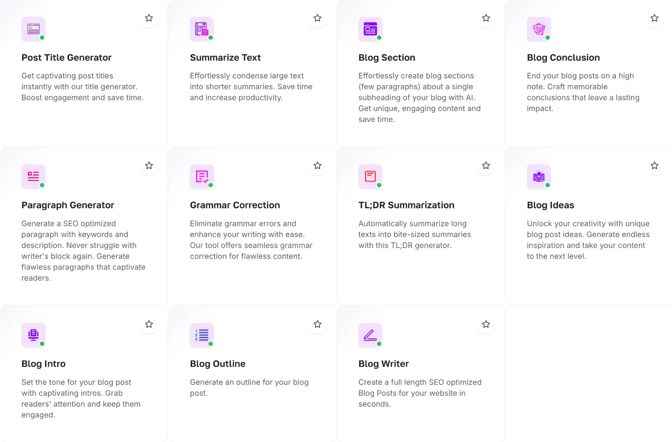This screenshot has width=672, height=442.
Task: Click the Summarize Text tool icon
Action: [x=202, y=29]
